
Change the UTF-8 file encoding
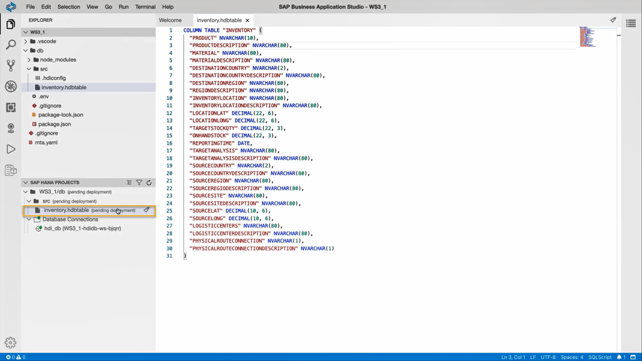[548, 357]
